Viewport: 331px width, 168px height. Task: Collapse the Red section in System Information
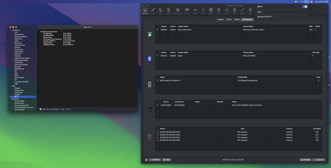(x=11, y=86)
